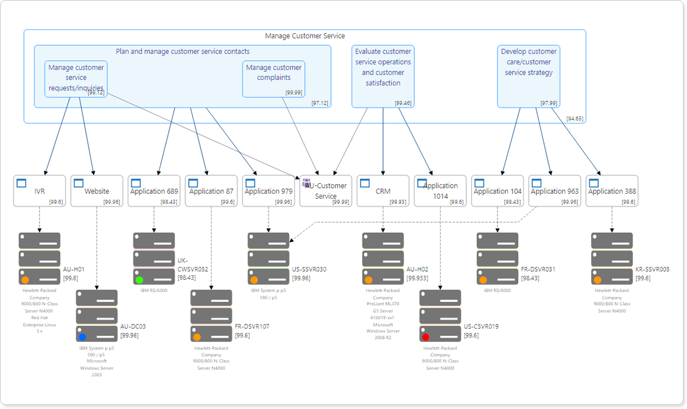This screenshot has width=687, height=409.
Task: Select the Manage customer complaints node
Action: pyautogui.click(x=273, y=78)
